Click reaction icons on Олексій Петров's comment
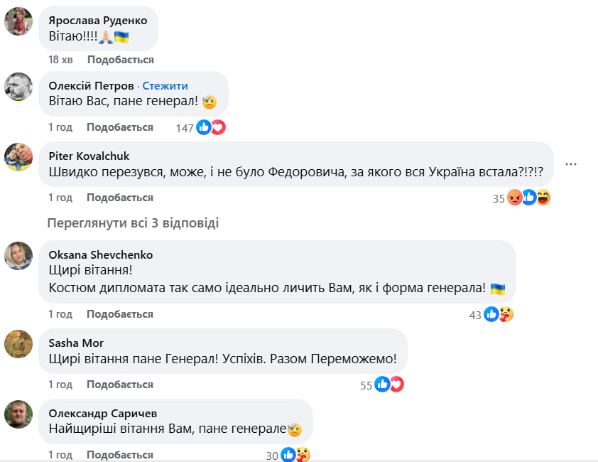Screen dimensions: 598x462 [211, 128]
